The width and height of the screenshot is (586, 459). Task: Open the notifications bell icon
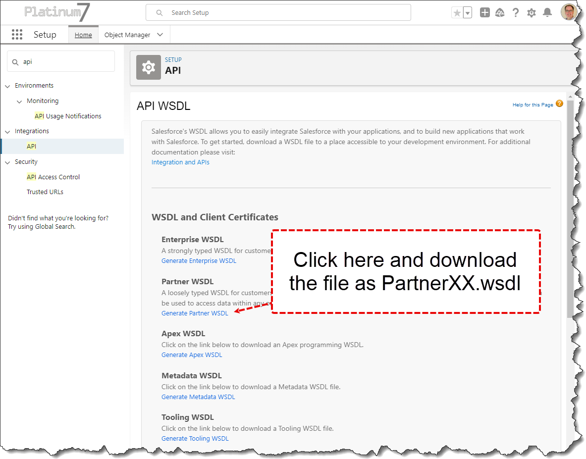pyautogui.click(x=547, y=12)
